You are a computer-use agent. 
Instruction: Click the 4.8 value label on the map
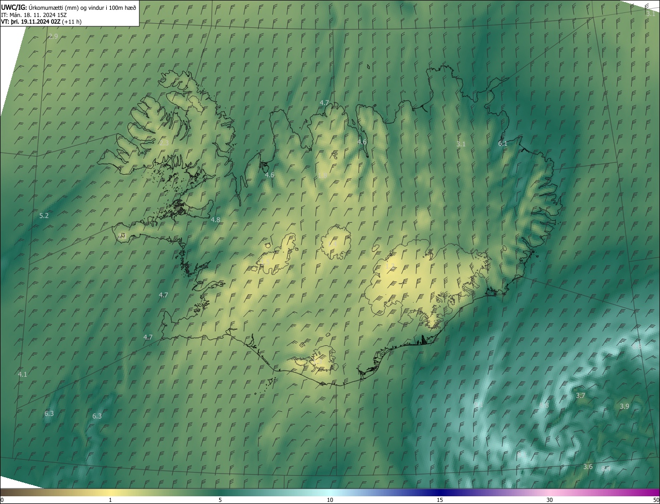coord(216,220)
